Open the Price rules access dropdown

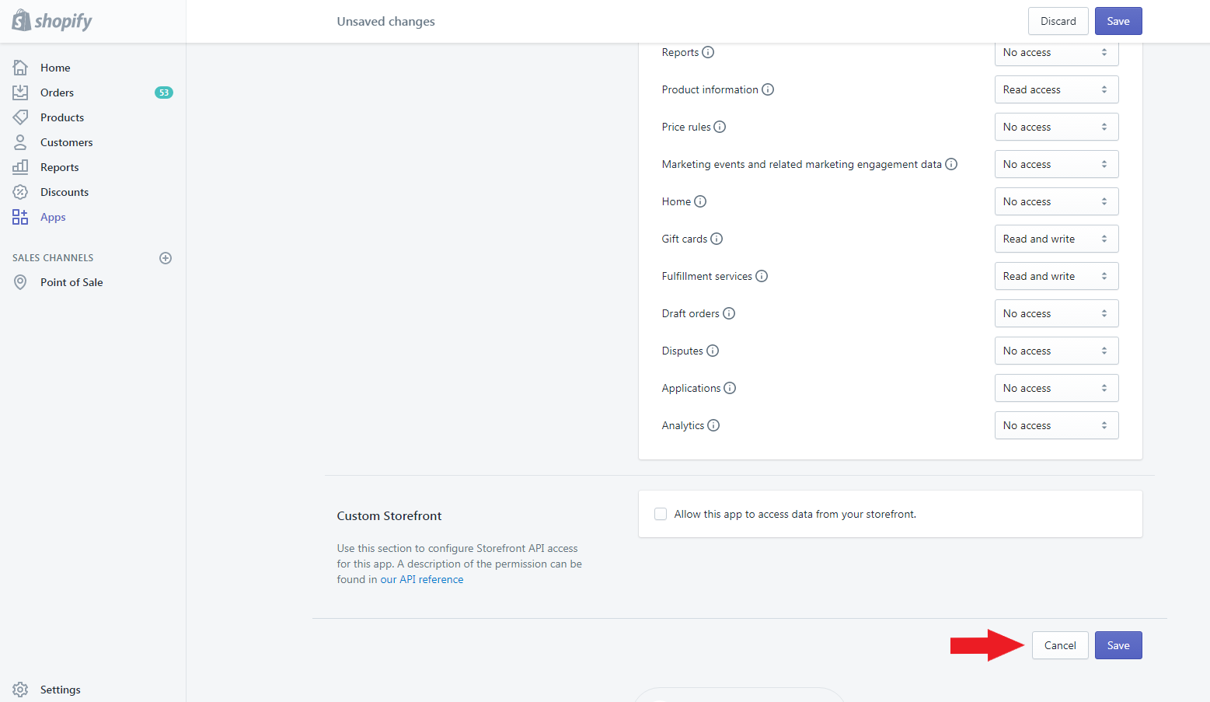pos(1056,127)
